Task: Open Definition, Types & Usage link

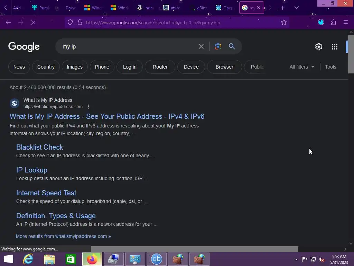Action: coord(56,216)
